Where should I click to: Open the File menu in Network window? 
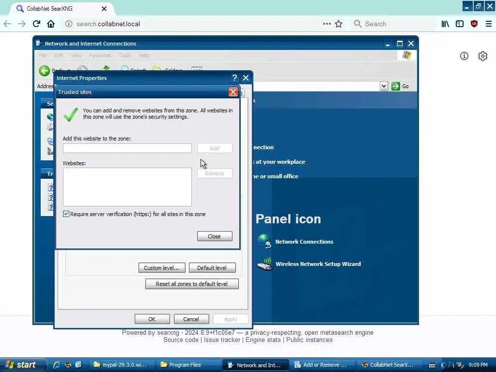pos(43,55)
